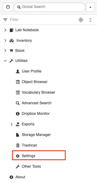The width and height of the screenshot is (97, 183).
Task: Expand the Exports subsection arrow
Action: [x=12, y=124]
